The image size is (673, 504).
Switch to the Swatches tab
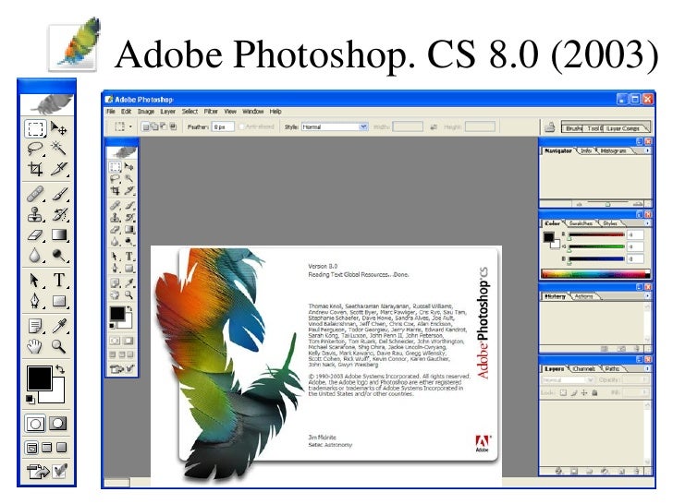click(581, 223)
